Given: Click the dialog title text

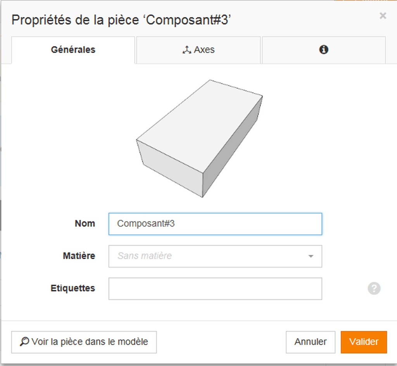Looking at the screenshot, I should point(121,20).
